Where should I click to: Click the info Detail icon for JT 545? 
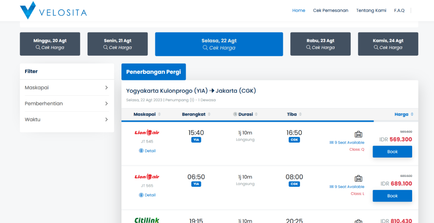click(141, 151)
